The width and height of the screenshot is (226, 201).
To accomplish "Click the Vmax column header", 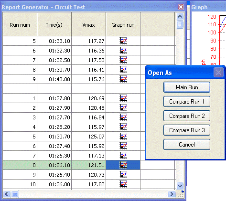I will pos(88,24).
